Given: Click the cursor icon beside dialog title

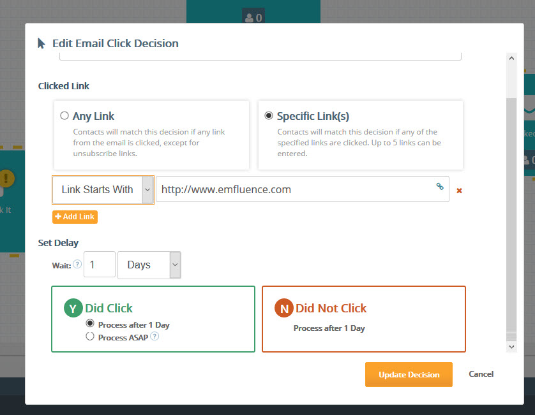Looking at the screenshot, I should pos(41,43).
